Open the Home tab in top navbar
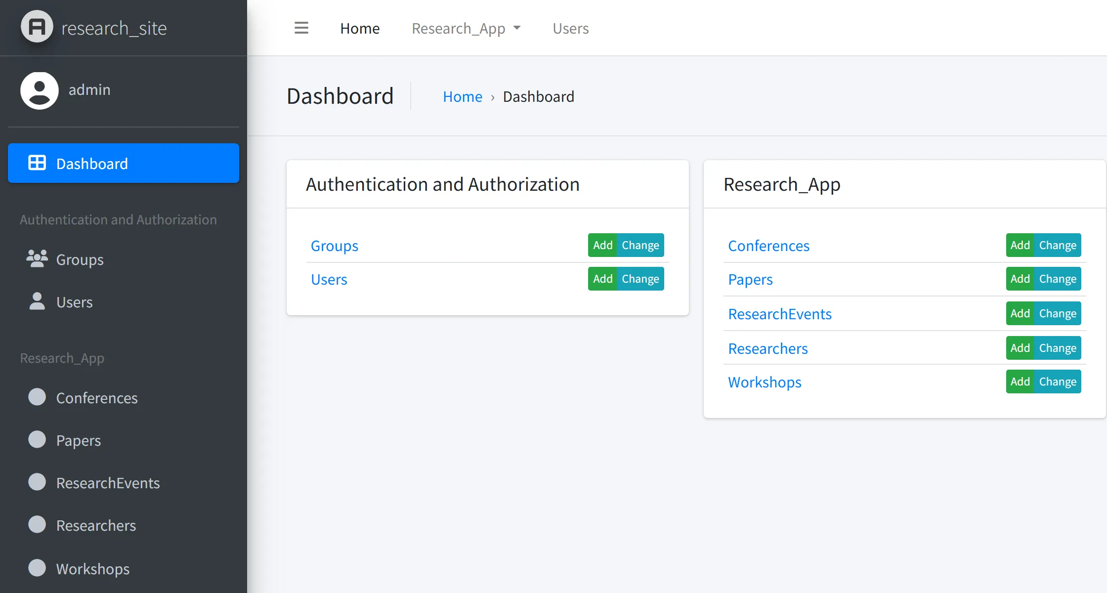1107x593 pixels. pos(360,29)
